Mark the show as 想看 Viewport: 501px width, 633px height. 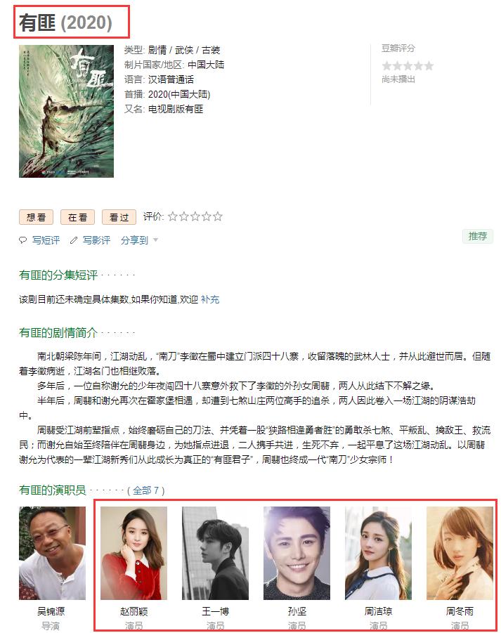[37, 217]
